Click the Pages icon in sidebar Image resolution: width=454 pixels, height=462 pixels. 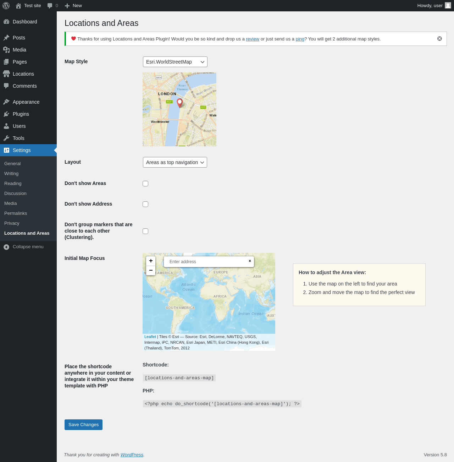click(x=6, y=62)
